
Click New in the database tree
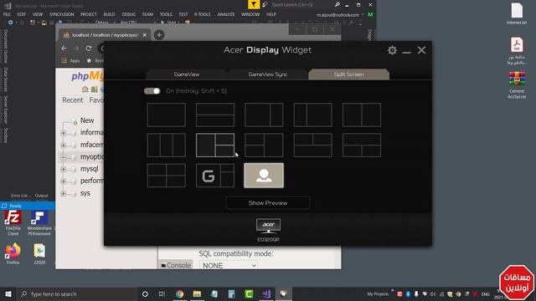(x=87, y=120)
